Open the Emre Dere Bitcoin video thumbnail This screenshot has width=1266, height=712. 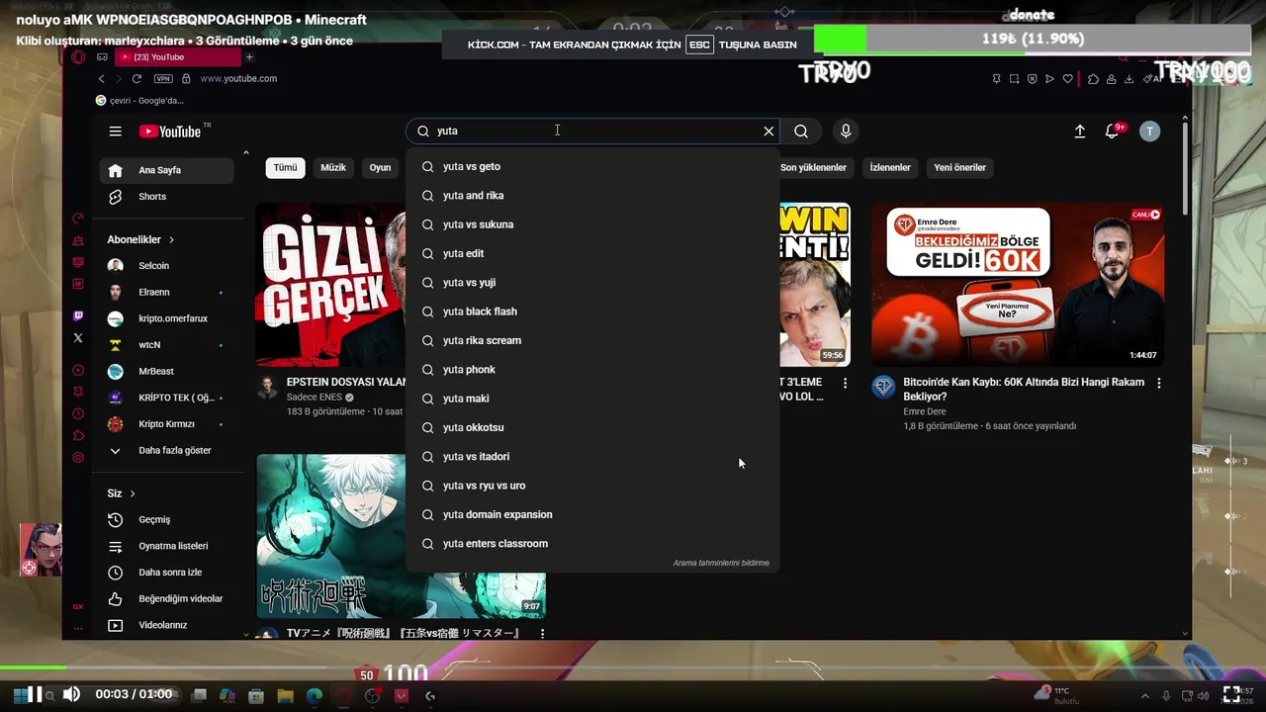1018,285
